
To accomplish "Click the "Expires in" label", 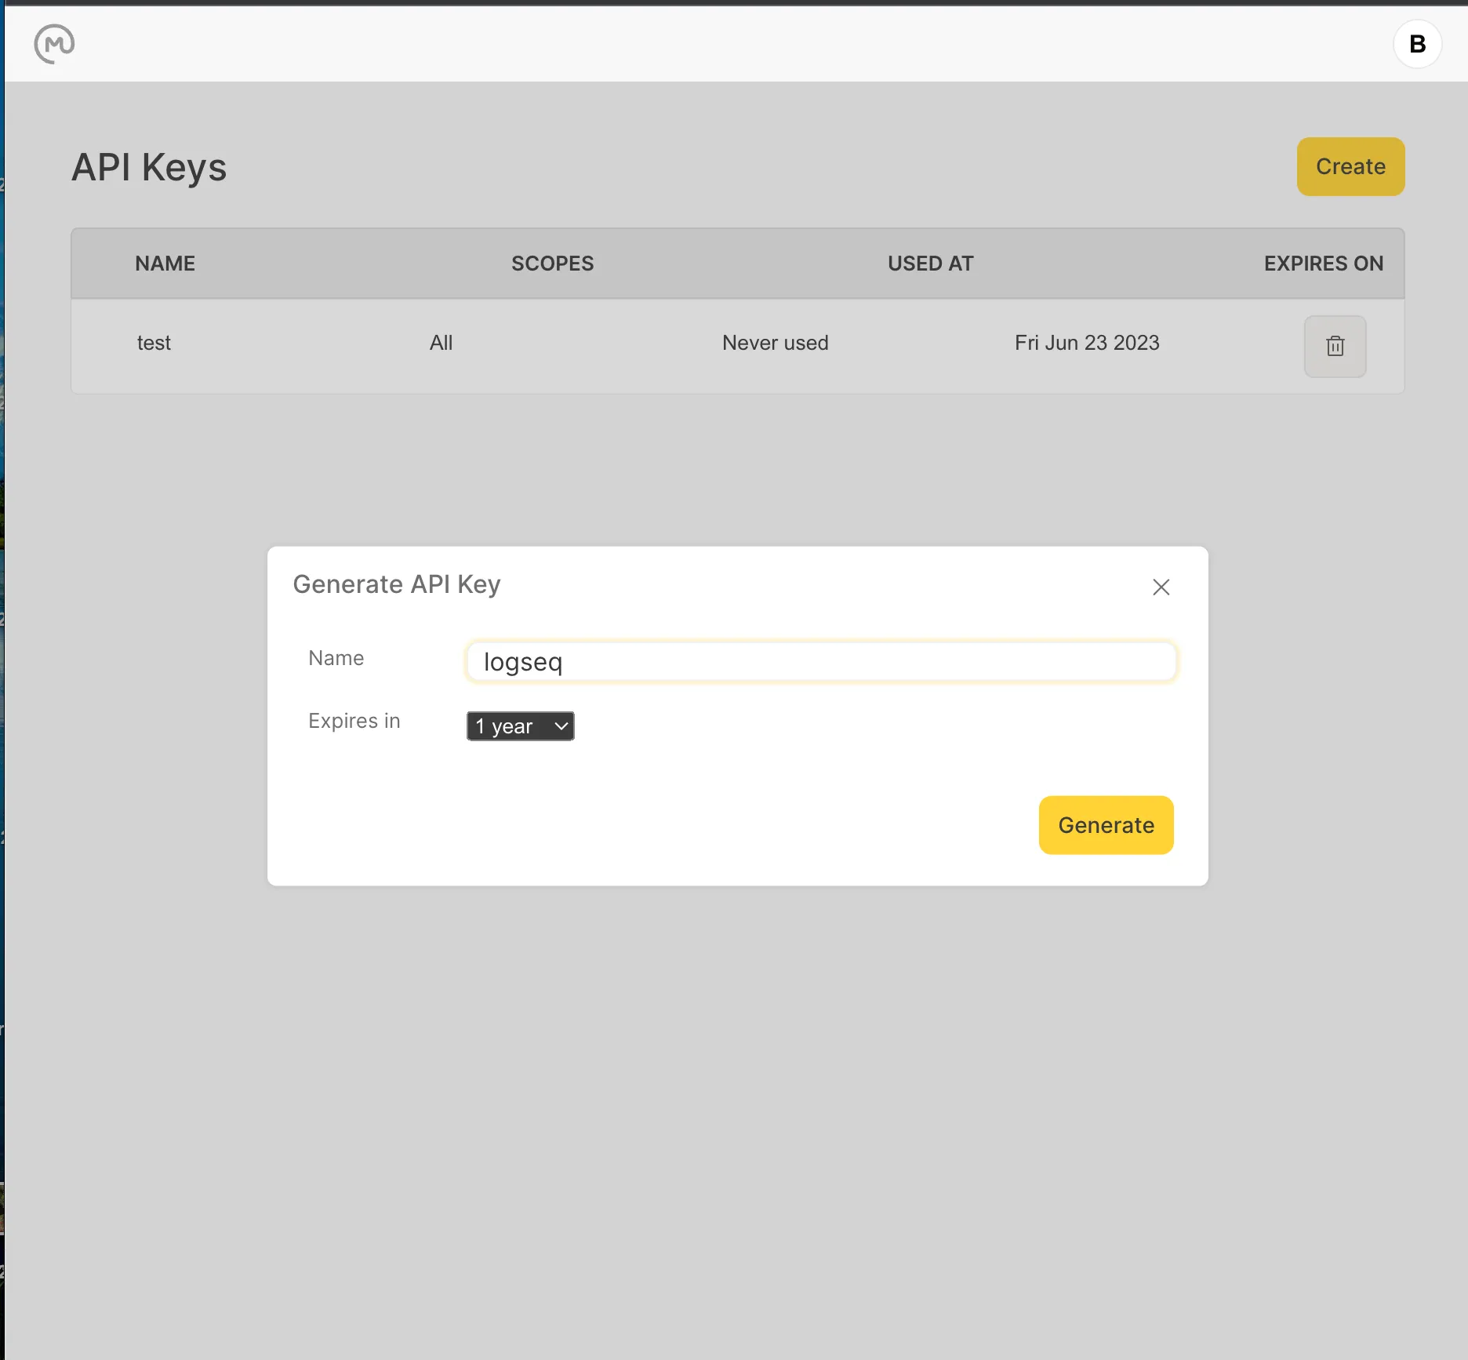I will [x=354, y=721].
